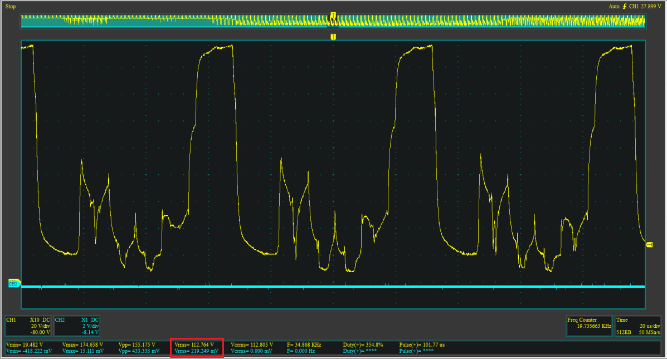Viewport: 667px width, 359px height.
Task: Open the CH1 channel settings panel
Action: (28, 326)
